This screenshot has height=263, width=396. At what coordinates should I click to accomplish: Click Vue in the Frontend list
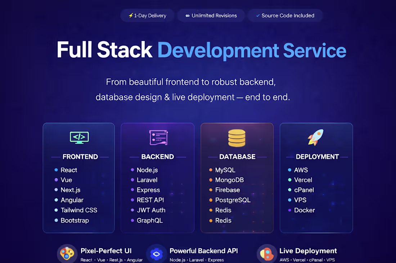[66, 180]
